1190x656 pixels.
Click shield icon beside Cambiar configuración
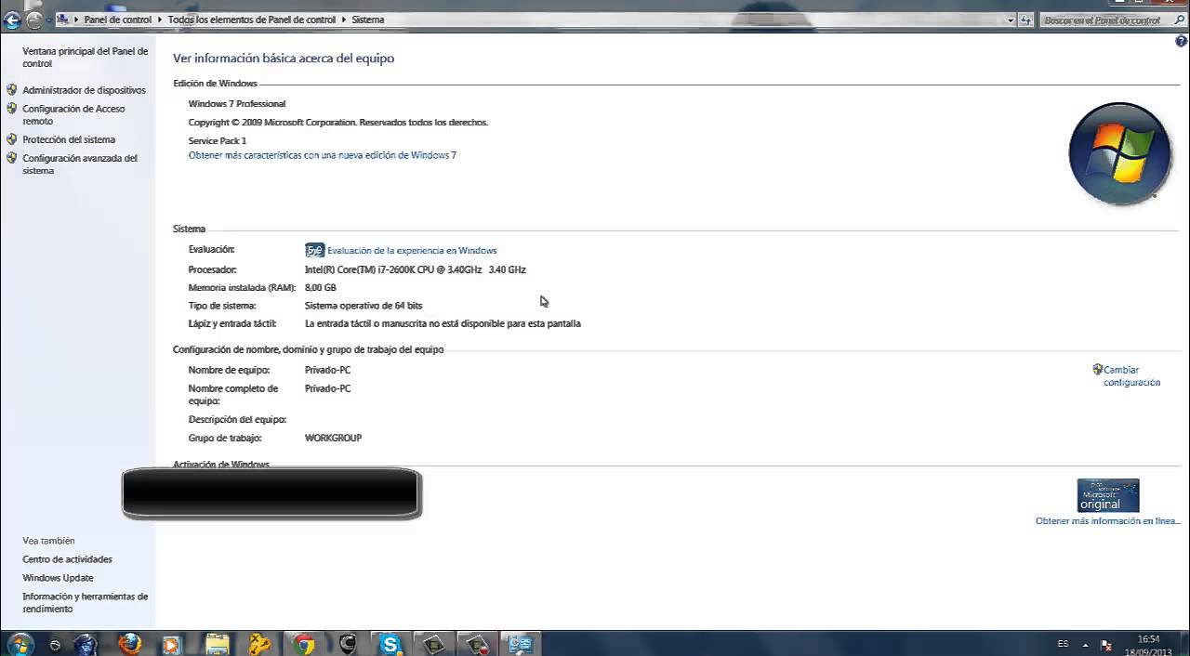(1097, 370)
